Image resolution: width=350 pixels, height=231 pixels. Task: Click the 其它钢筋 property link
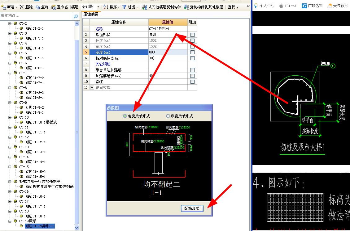coord(103,64)
